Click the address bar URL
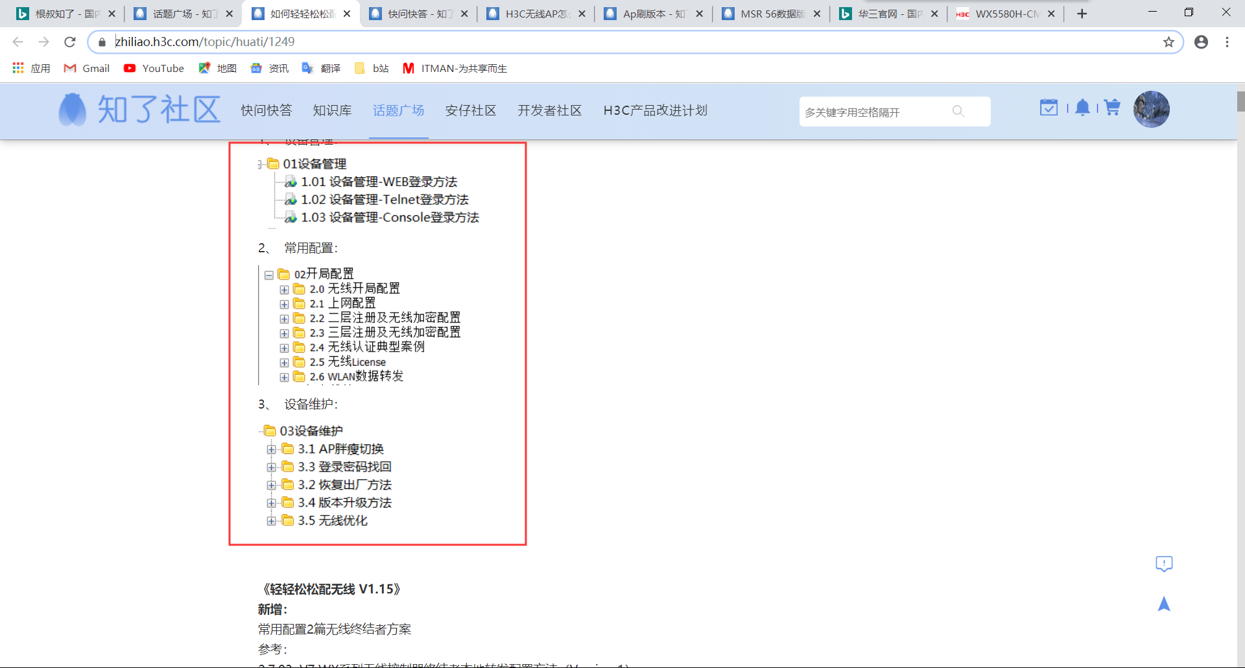 point(205,42)
